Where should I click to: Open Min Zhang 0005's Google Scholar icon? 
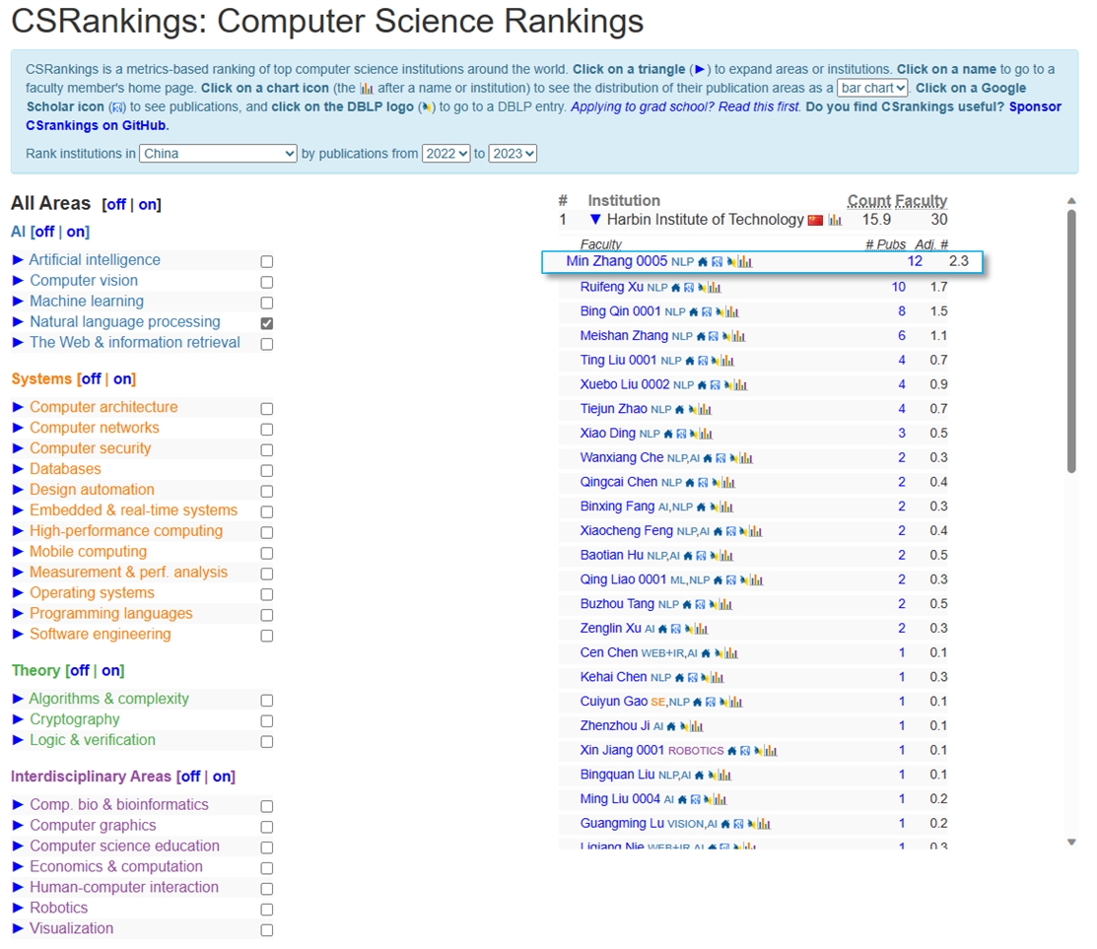point(718,262)
